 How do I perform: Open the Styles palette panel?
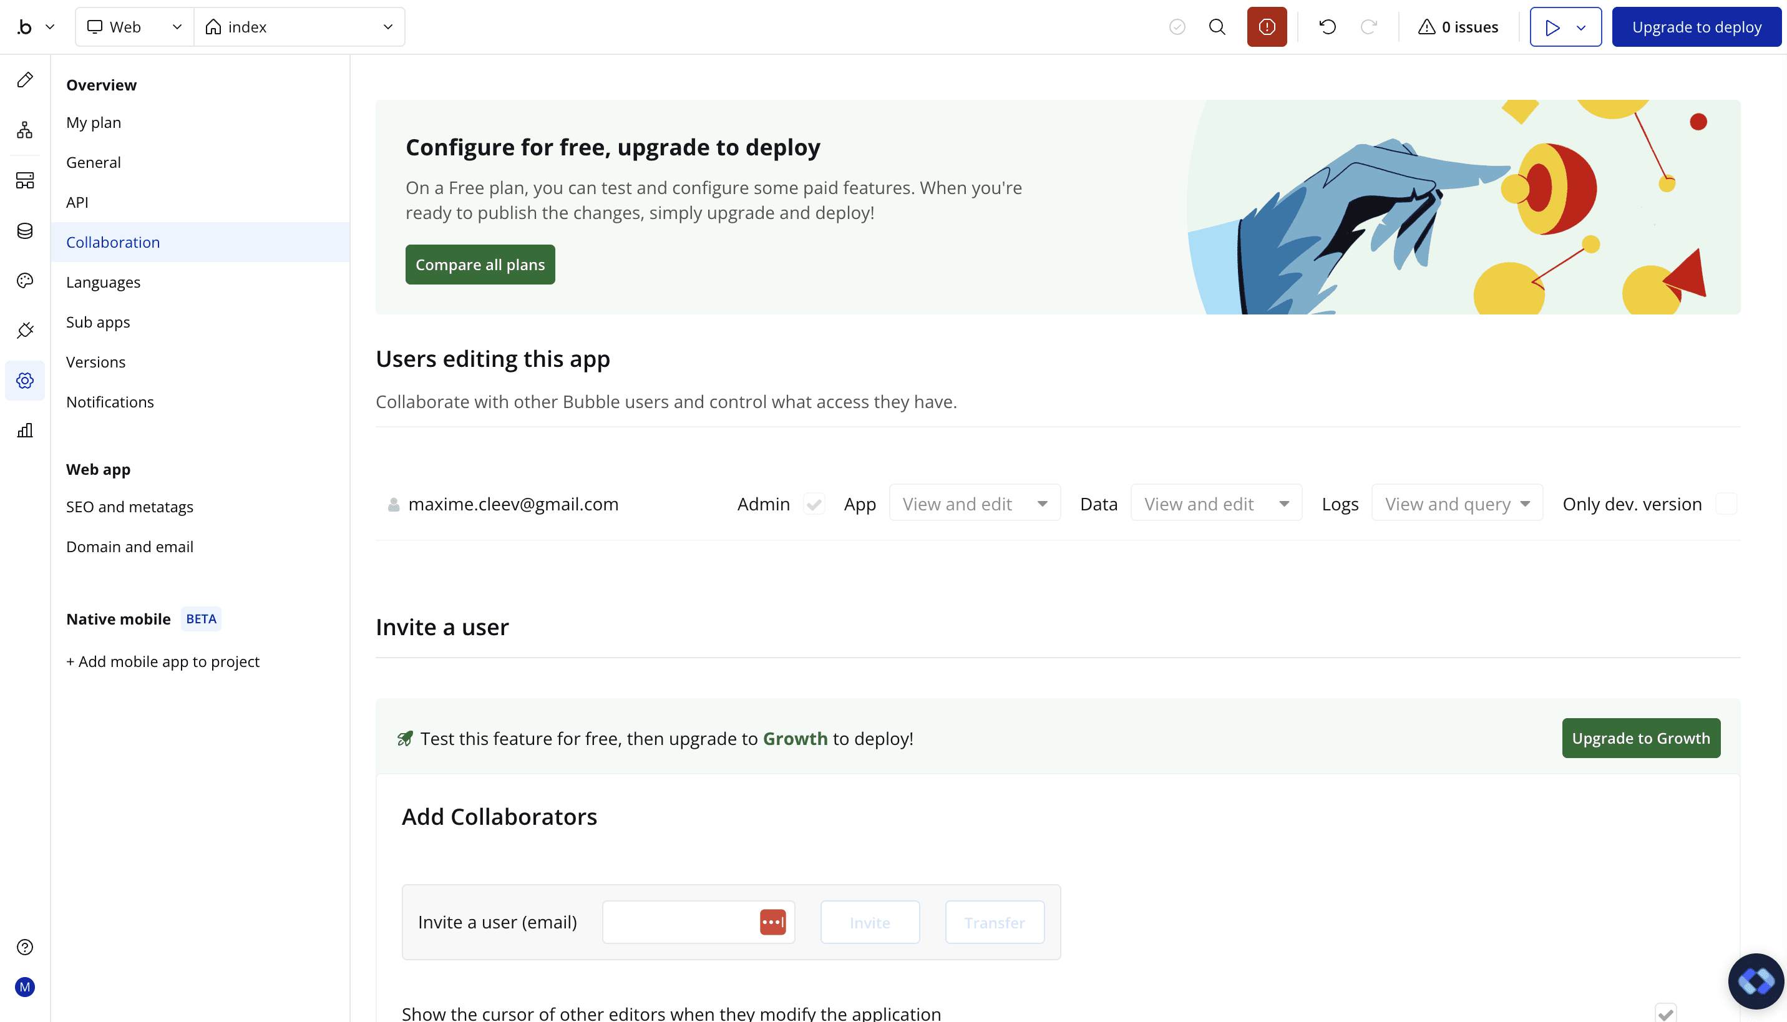click(x=24, y=280)
